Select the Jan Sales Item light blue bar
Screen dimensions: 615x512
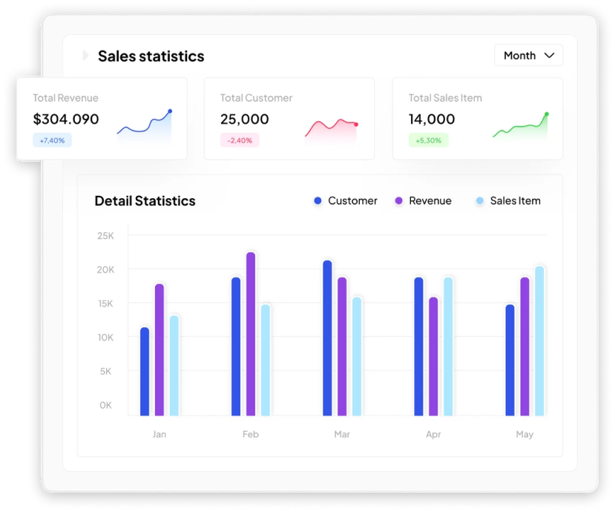tap(174, 365)
